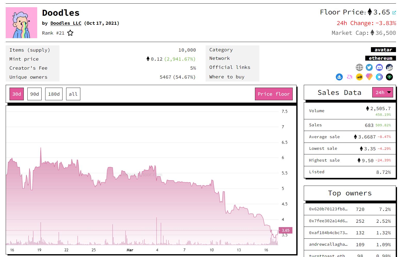The image size is (404, 257).
Task: Open the Discord link icon
Action: 379,68
